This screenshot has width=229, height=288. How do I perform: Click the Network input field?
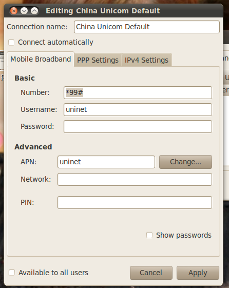pos(135,180)
